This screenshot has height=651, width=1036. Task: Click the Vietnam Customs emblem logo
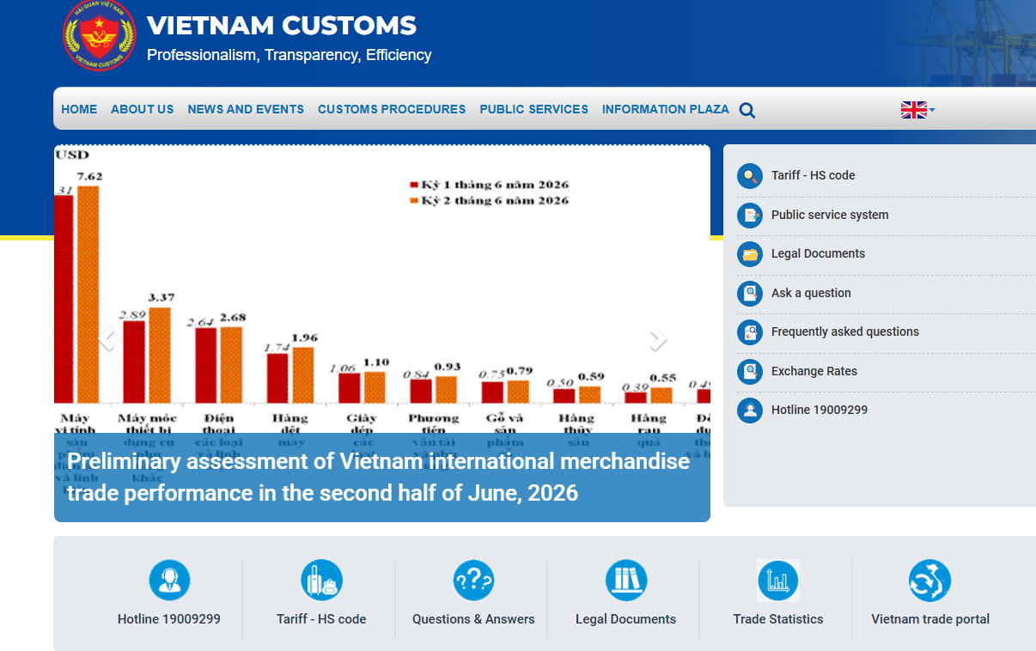100,35
